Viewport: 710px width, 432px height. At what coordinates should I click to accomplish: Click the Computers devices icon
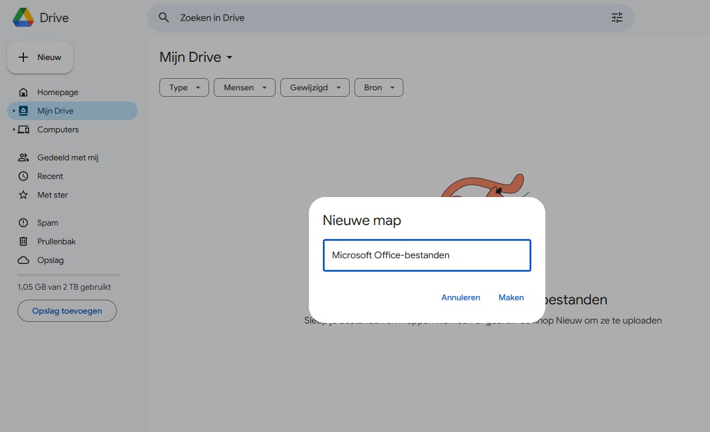[x=23, y=129]
